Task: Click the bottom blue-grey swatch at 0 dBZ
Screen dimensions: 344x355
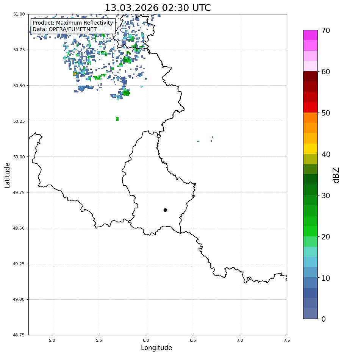Action: (x=311, y=314)
